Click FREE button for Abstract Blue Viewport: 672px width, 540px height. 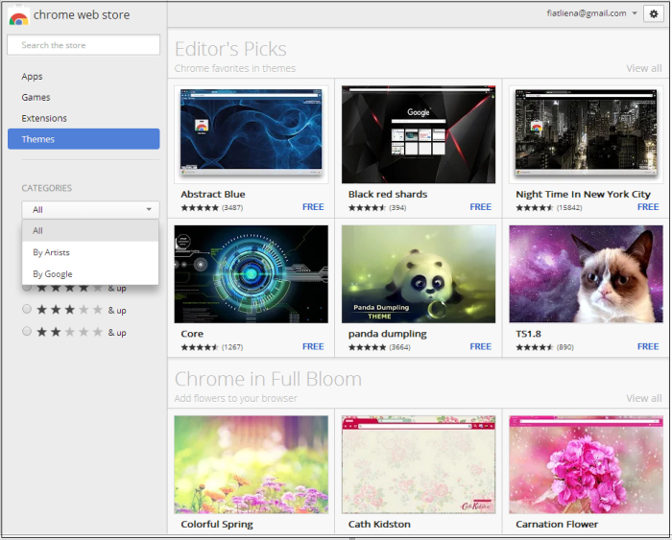[x=313, y=207]
